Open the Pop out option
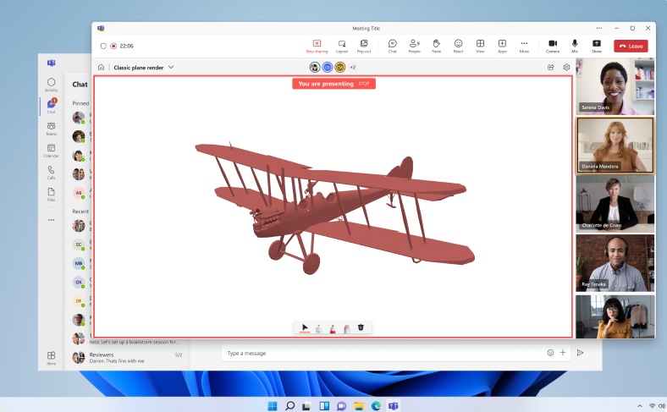 tap(364, 46)
